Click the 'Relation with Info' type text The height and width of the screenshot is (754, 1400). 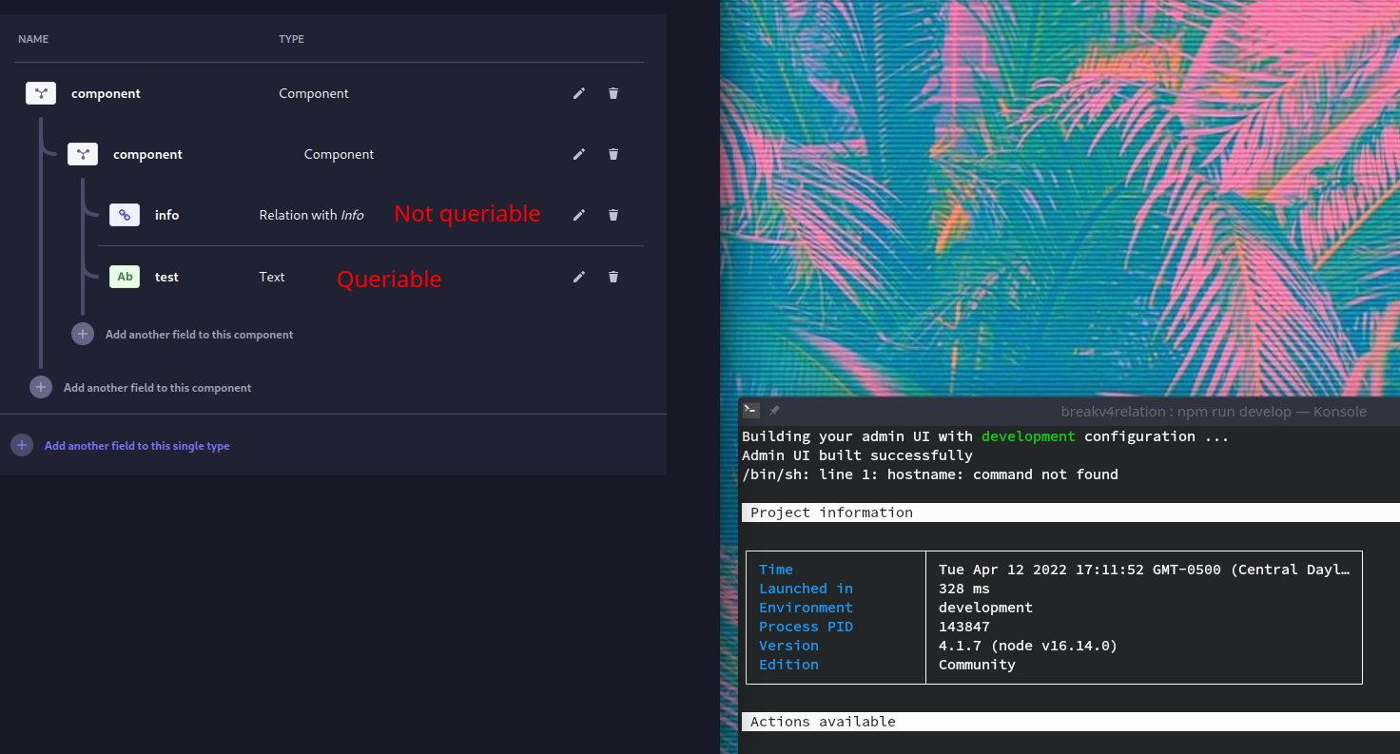pyautogui.click(x=311, y=215)
